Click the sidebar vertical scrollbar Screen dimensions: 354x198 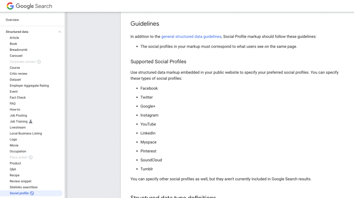[x=65, y=104]
